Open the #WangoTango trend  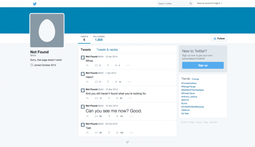pos(188,87)
